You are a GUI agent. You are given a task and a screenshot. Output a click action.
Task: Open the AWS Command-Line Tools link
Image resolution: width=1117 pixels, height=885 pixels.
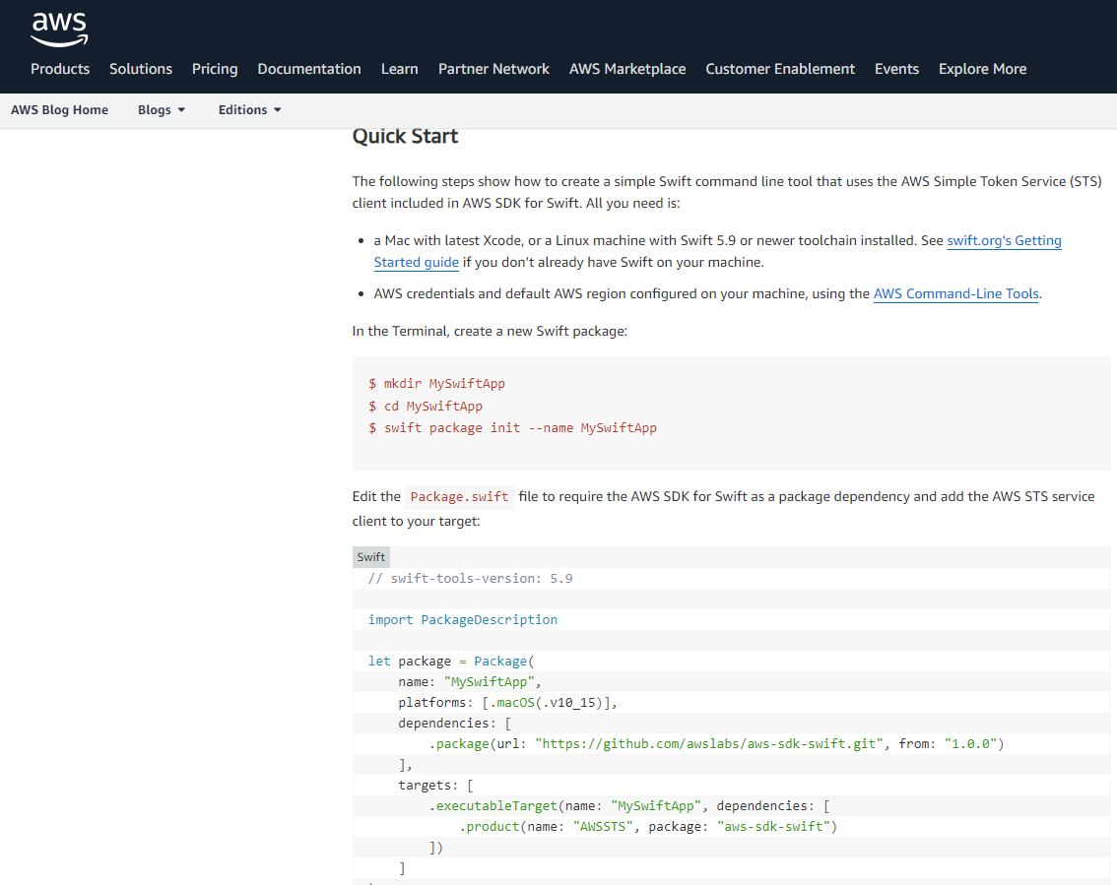tap(956, 293)
